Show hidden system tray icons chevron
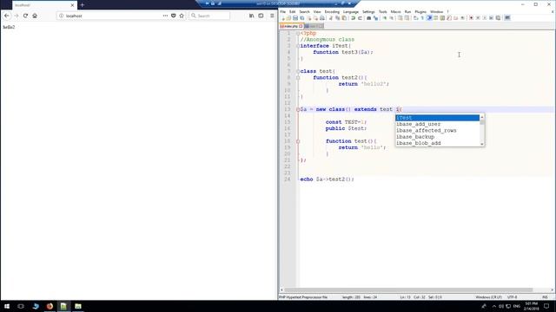This screenshot has width=556, height=312. click(x=494, y=306)
